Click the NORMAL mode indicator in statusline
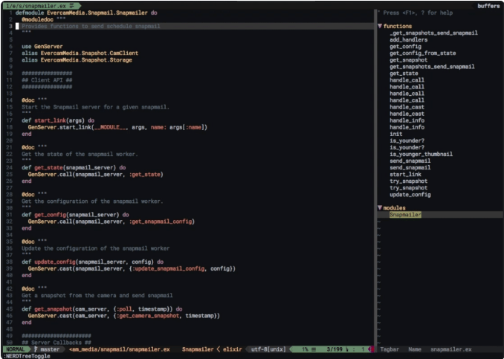Image resolution: width=504 pixels, height=359 pixels. click(16, 349)
